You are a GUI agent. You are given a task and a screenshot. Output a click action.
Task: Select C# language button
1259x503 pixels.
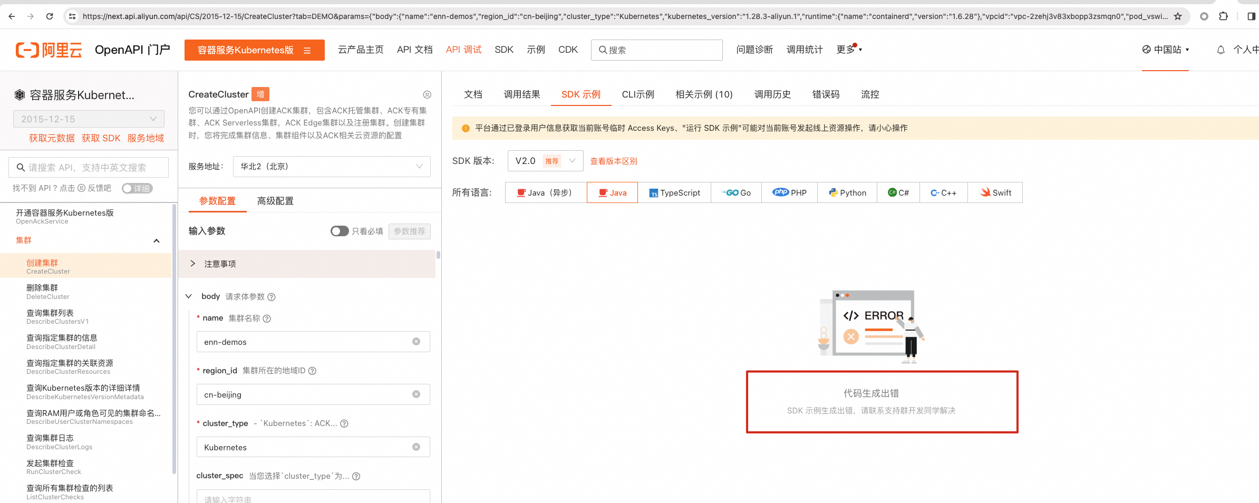tap(898, 192)
